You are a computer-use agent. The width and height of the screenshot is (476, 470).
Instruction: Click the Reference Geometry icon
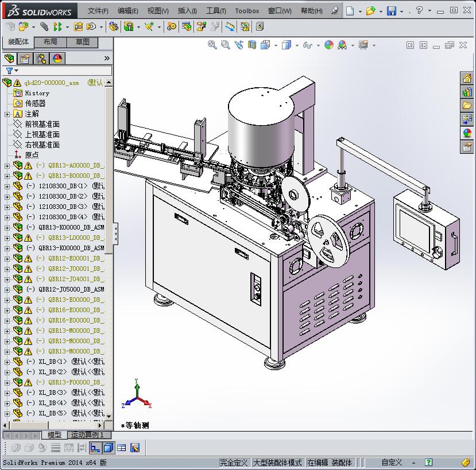[x=149, y=27]
